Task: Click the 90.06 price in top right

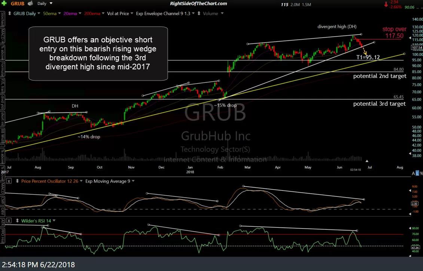Action: 409,7
